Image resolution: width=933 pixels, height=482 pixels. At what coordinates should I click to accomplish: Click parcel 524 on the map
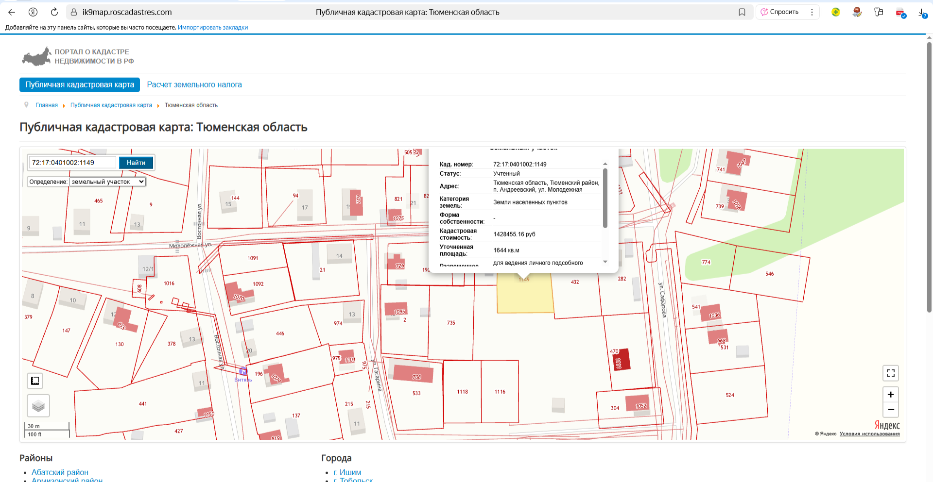tap(730, 395)
